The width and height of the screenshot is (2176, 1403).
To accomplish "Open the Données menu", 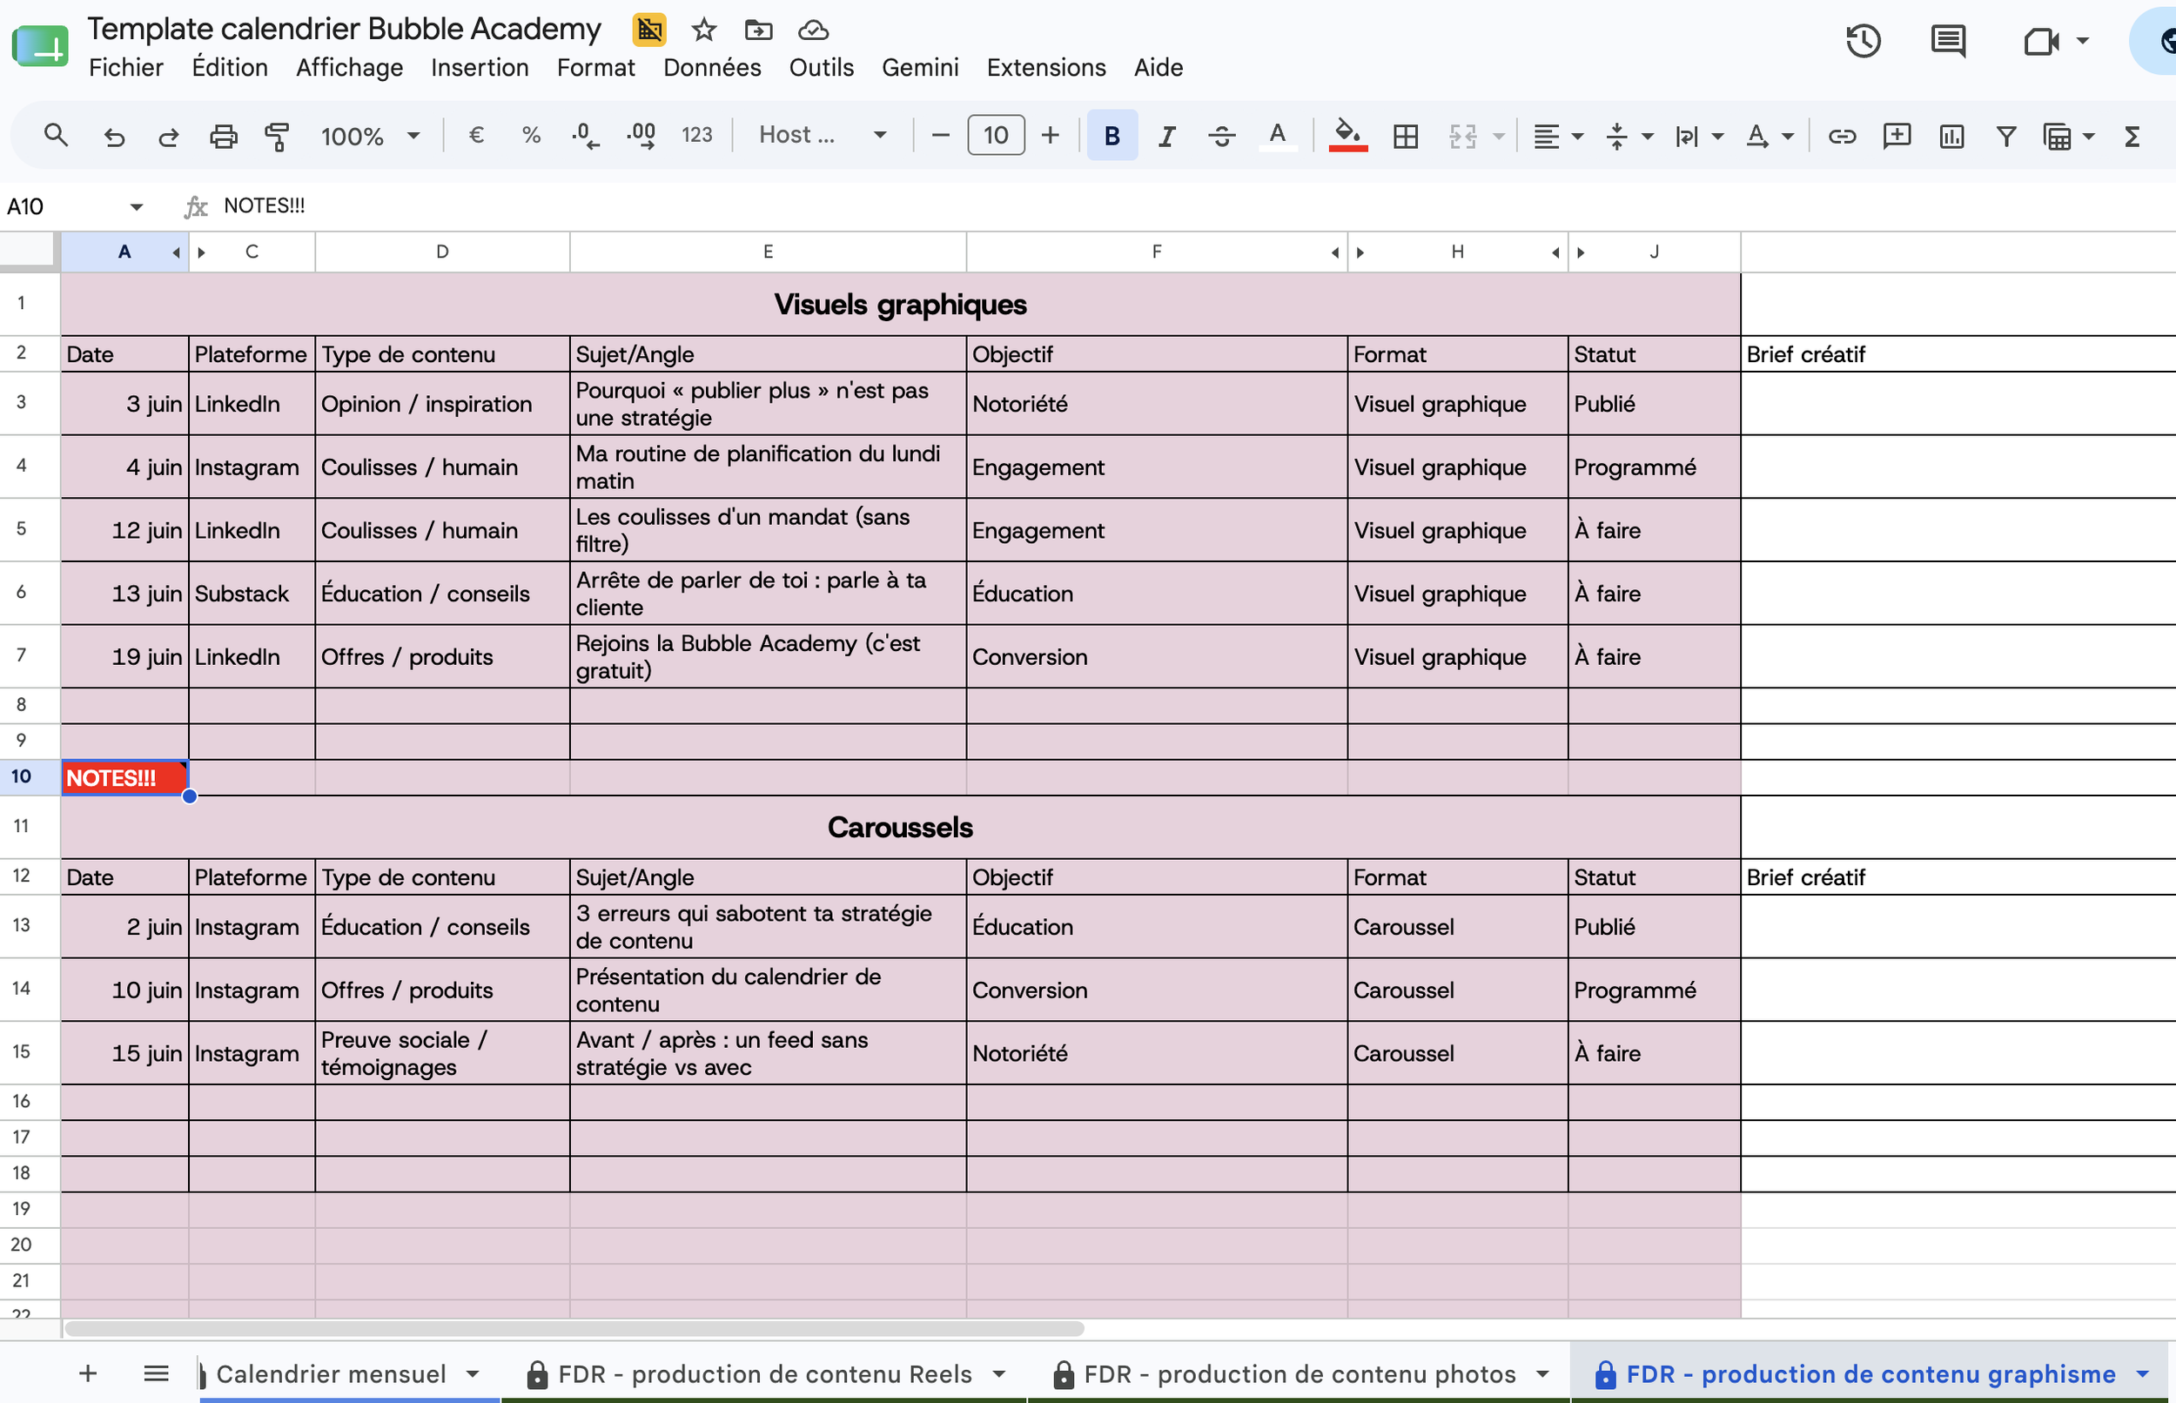I will 711,67.
